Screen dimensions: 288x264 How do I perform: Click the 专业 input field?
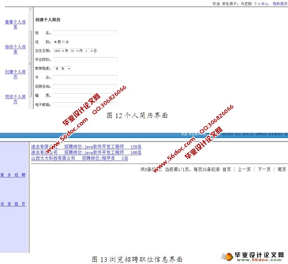(x=85, y=78)
